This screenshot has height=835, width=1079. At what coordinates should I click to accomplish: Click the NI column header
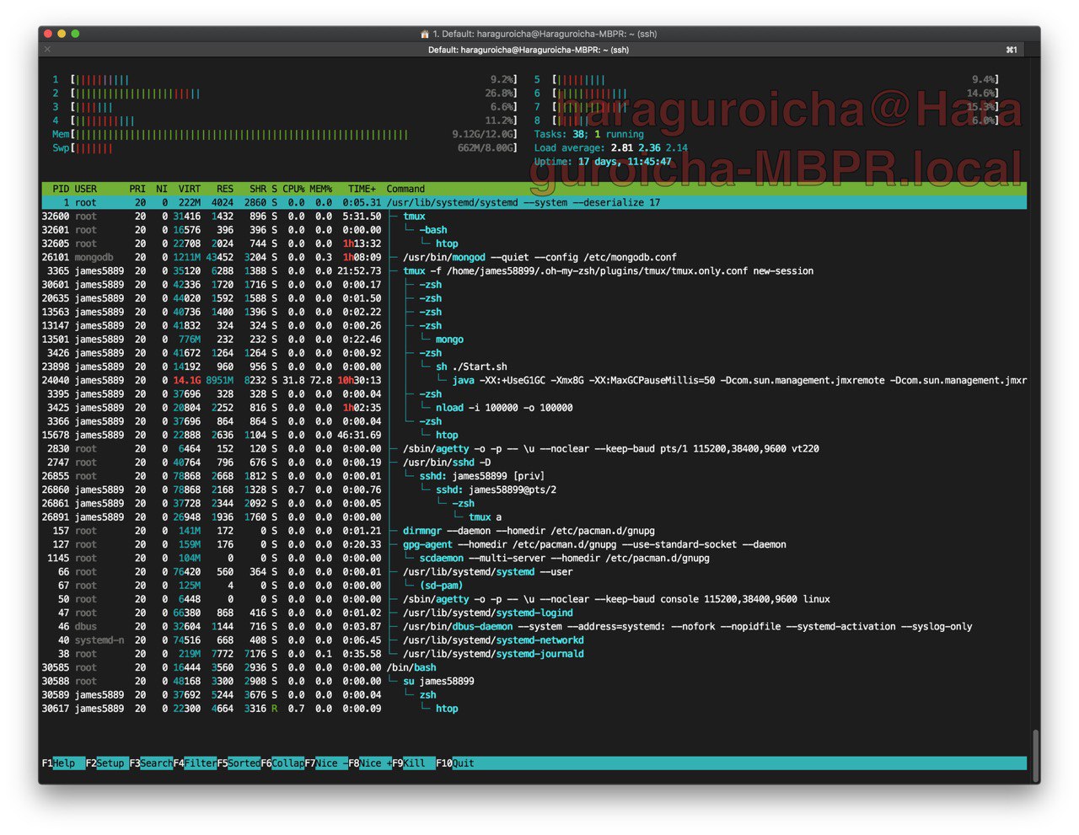[x=162, y=189]
